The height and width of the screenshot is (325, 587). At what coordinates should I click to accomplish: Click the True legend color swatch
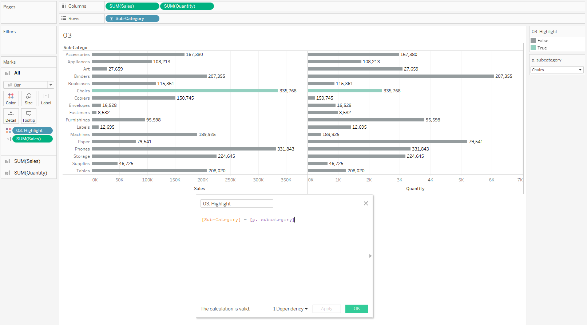[x=533, y=48]
